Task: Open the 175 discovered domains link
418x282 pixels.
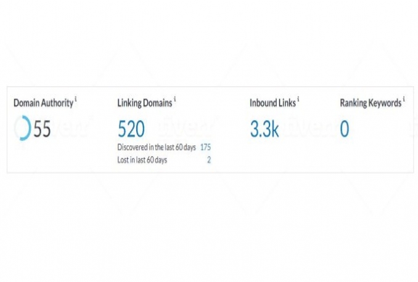Action: [x=206, y=148]
